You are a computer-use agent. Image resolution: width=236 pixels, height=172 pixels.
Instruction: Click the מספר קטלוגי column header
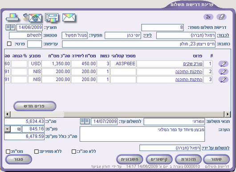pos(124,56)
